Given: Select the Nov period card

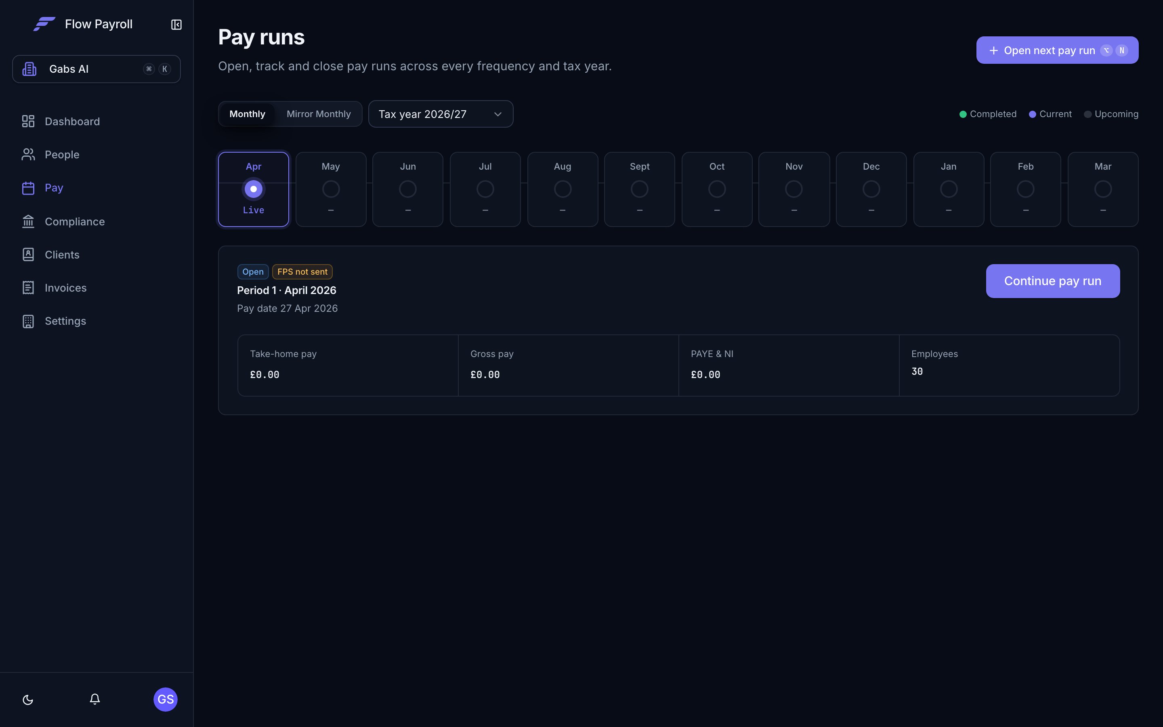Looking at the screenshot, I should click(794, 189).
